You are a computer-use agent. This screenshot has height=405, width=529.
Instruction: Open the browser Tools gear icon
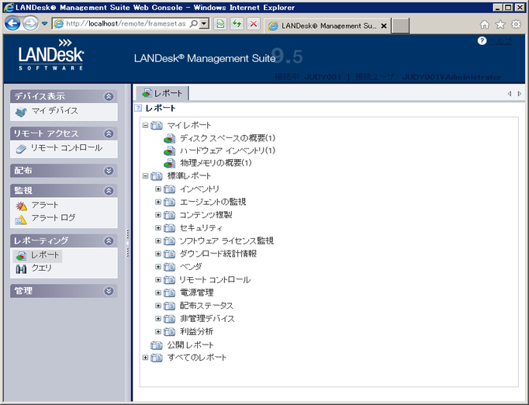coord(516,24)
